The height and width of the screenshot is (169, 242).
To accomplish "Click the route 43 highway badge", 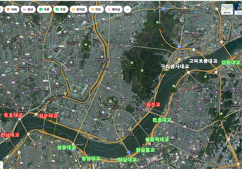I will [179, 46].
